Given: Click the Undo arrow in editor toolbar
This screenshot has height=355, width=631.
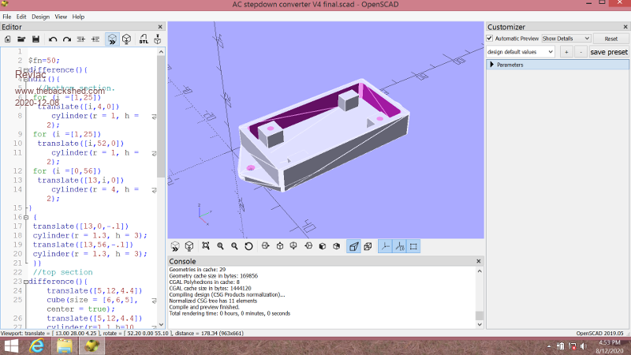Looking at the screenshot, I should [53, 39].
